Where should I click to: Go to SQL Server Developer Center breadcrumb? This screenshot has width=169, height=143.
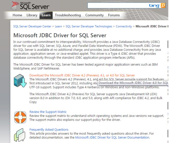click(x=32, y=26)
